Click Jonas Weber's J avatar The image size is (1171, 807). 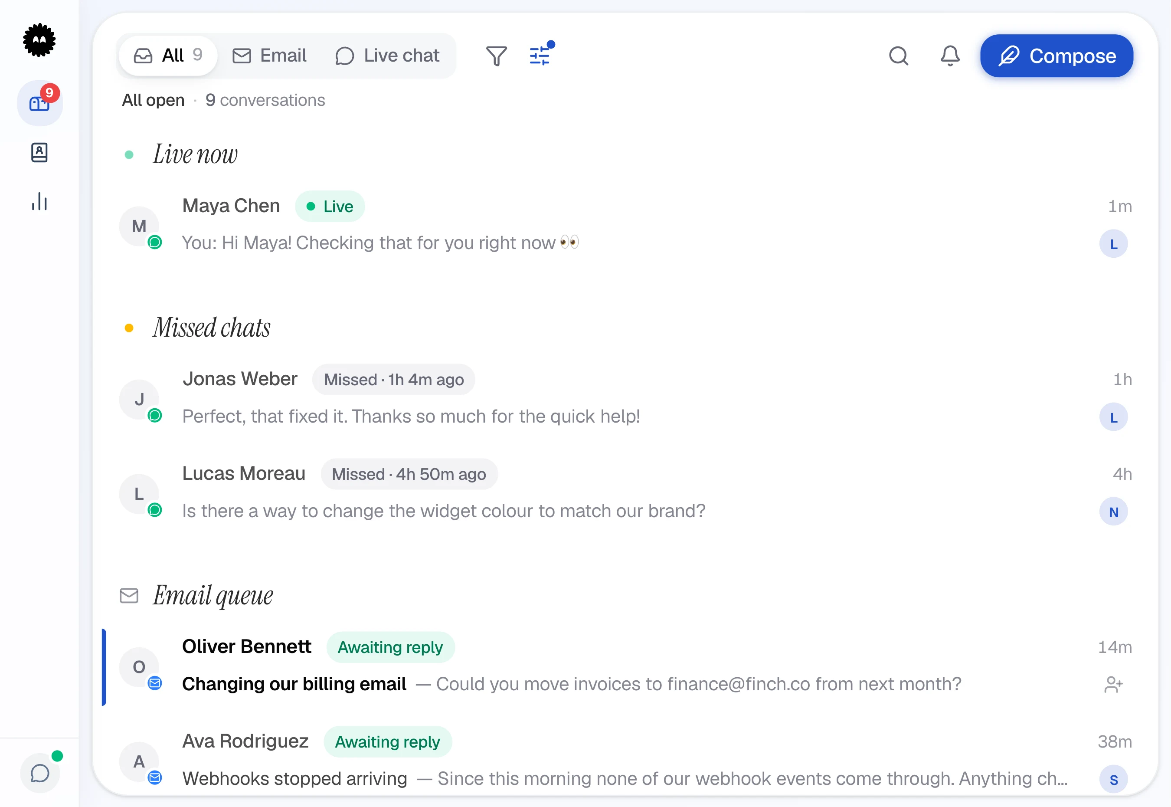[139, 400]
